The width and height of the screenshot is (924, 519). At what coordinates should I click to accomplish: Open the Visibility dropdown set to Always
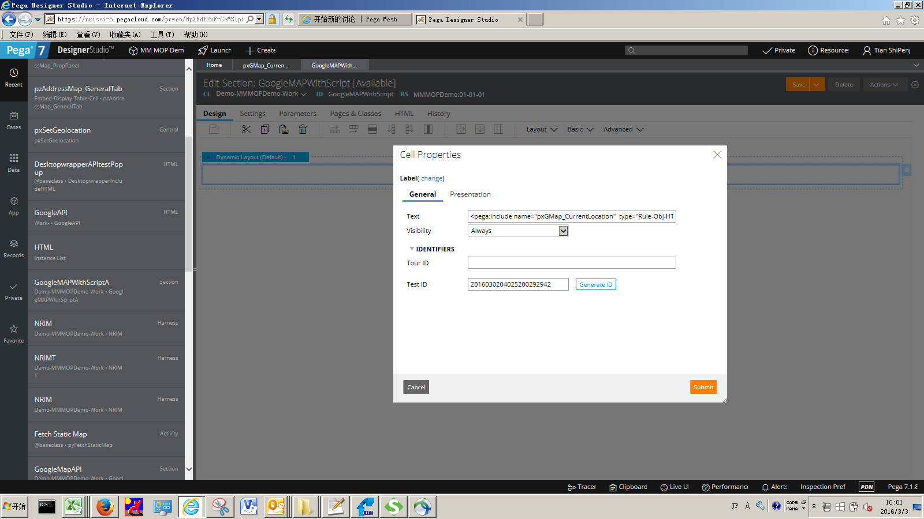(518, 231)
